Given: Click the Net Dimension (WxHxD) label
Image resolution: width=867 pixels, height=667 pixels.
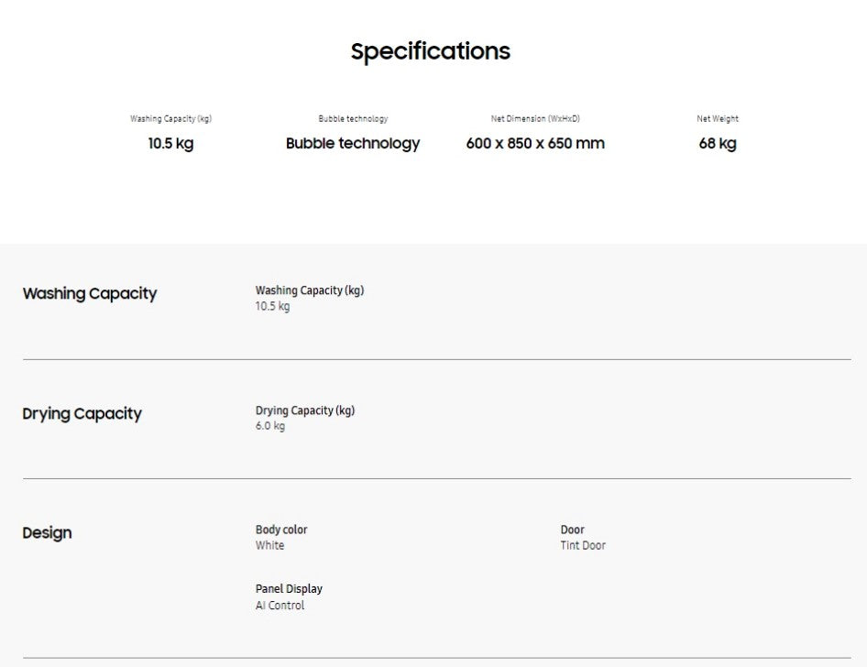Looking at the screenshot, I should tap(535, 119).
